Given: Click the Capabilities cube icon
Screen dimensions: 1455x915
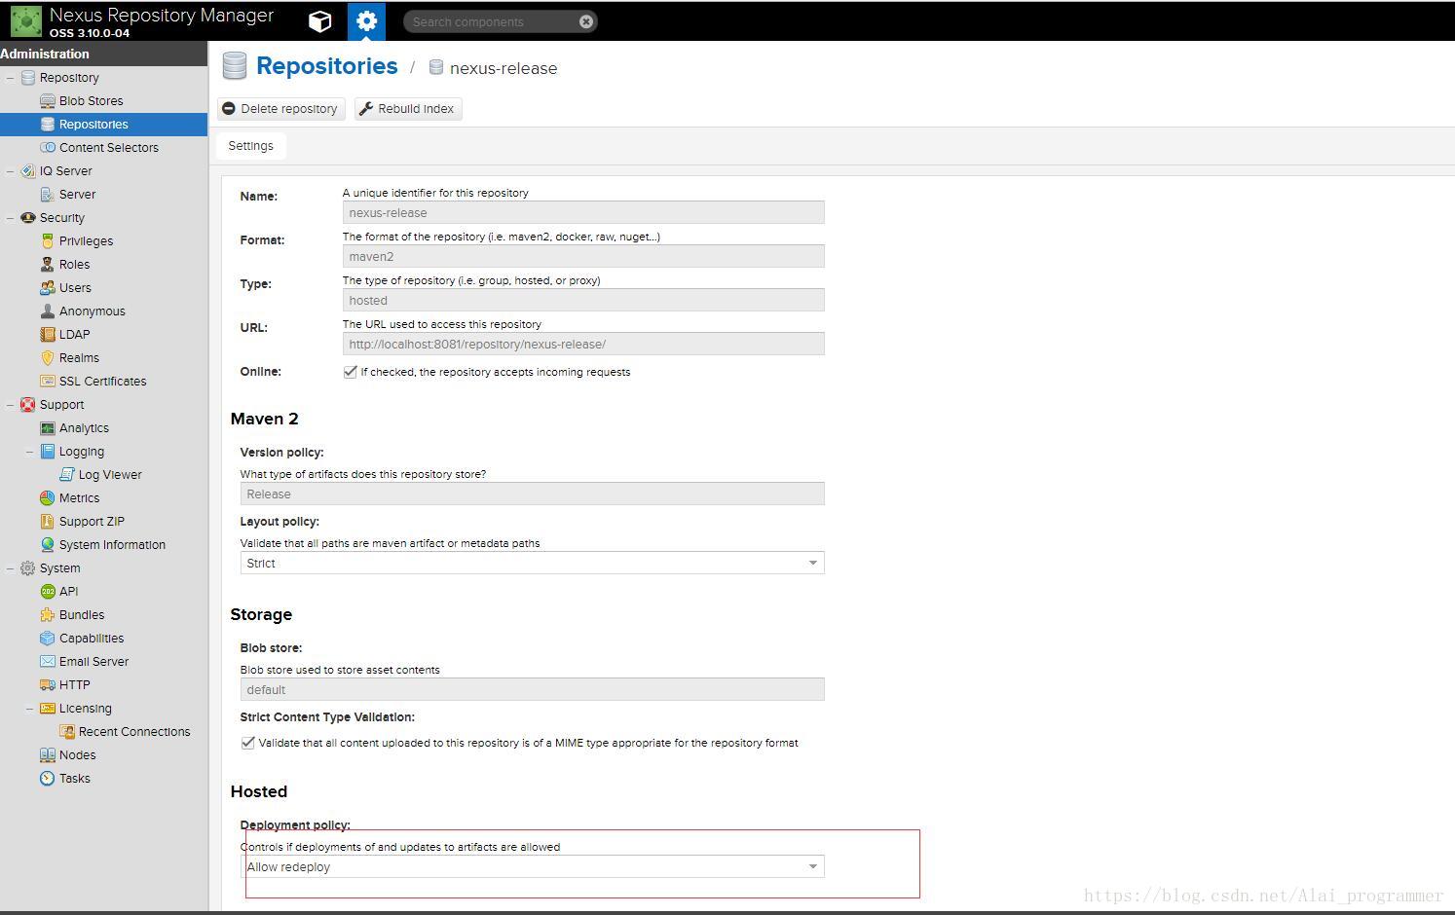Looking at the screenshot, I should (x=48, y=639).
